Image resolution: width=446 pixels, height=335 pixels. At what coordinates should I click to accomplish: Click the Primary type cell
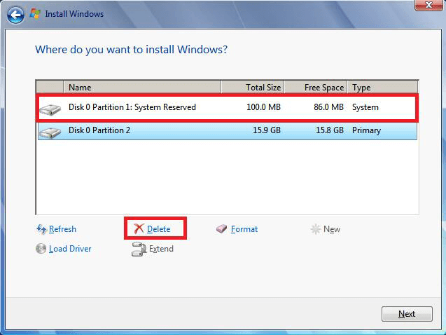pos(366,130)
